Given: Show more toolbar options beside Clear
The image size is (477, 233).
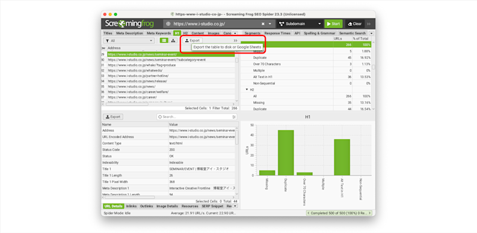Looking at the screenshot, I should pos(369,24).
